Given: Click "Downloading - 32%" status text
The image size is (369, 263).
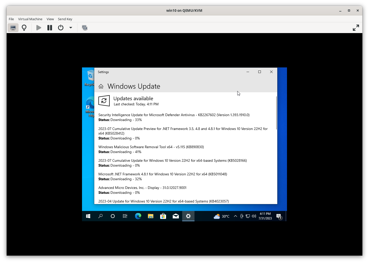Looking at the screenshot, I should 126,179.
